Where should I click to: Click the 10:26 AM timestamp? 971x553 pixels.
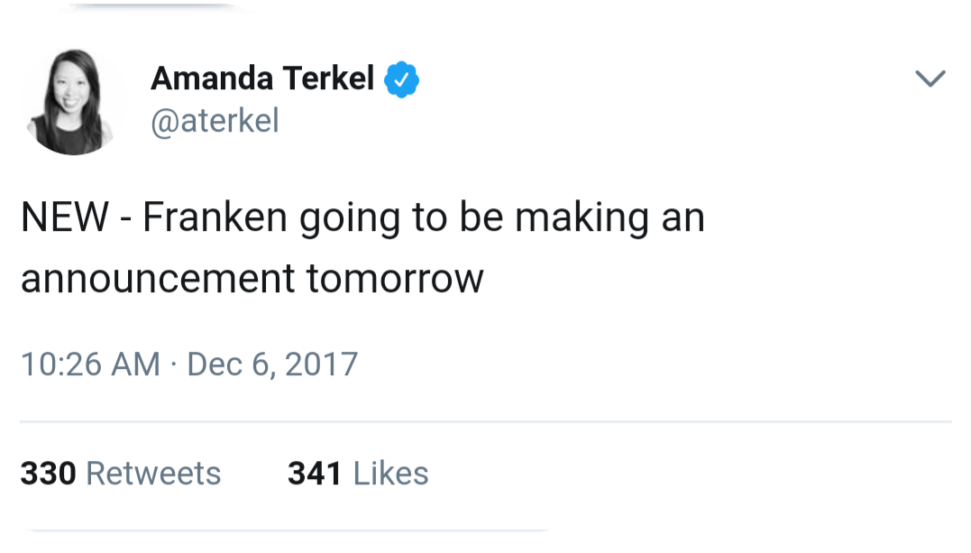point(89,364)
